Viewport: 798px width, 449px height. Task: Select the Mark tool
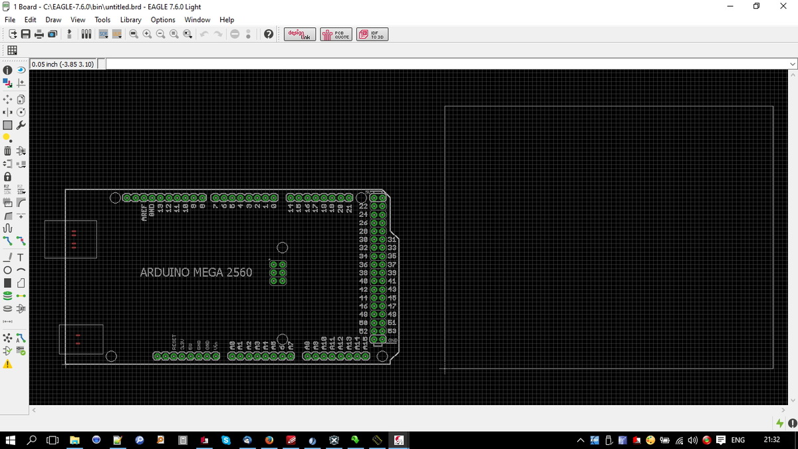tap(21, 83)
